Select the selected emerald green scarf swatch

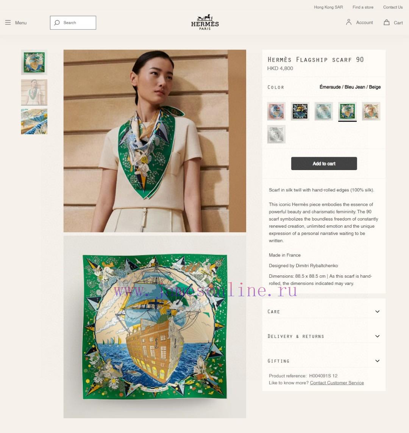point(347,111)
